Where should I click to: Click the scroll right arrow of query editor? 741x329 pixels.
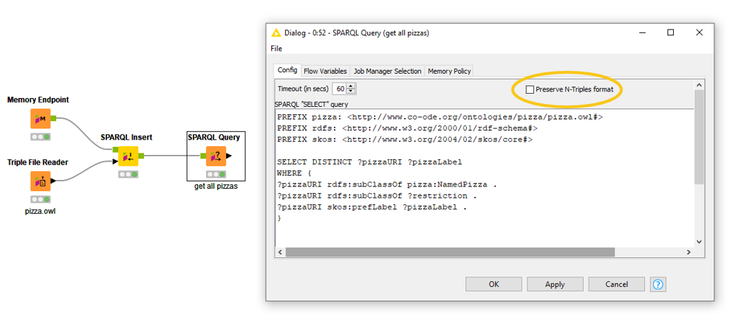[689, 252]
